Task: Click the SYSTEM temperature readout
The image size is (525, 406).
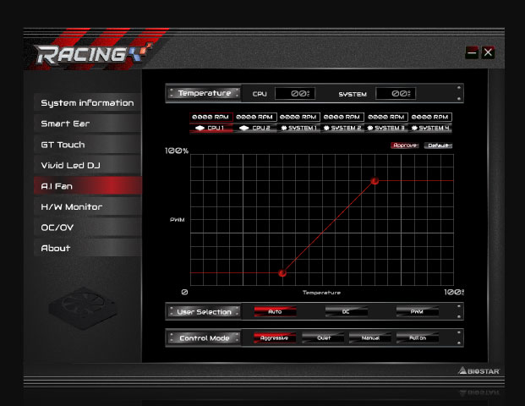Action: coord(396,93)
